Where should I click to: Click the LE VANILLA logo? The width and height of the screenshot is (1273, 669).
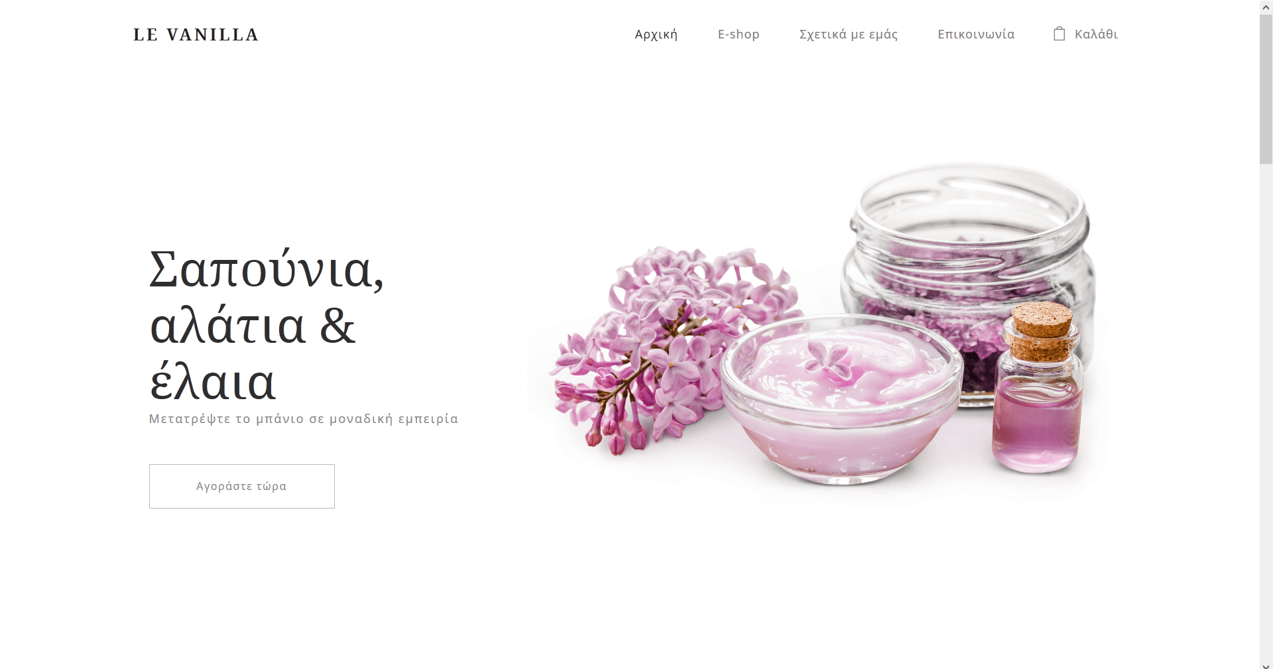click(x=196, y=35)
